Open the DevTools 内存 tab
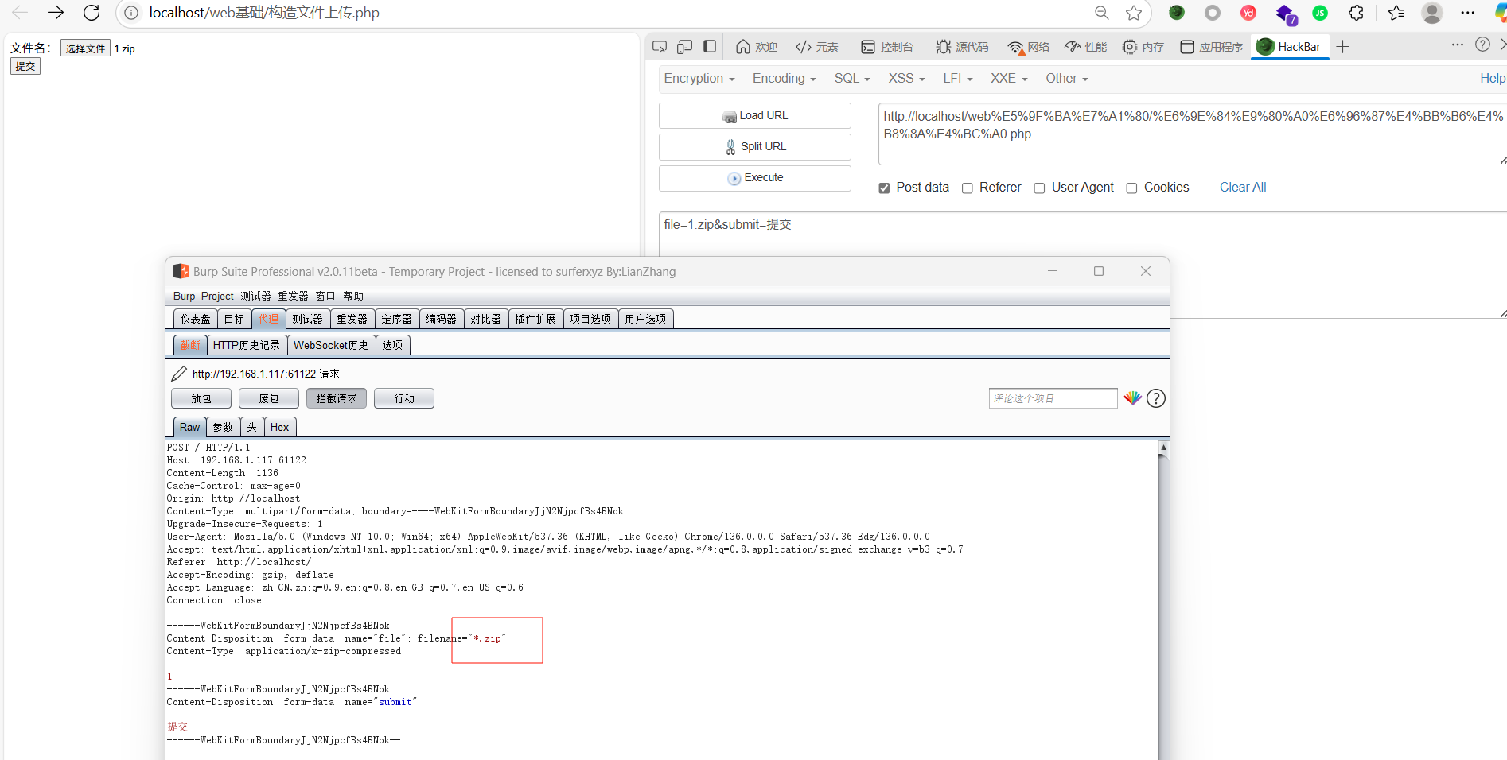The height and width of the screenshot is (760, 1507). (1143, 47)
